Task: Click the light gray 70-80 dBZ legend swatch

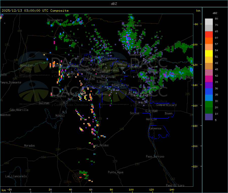Action: pos(209,22)
